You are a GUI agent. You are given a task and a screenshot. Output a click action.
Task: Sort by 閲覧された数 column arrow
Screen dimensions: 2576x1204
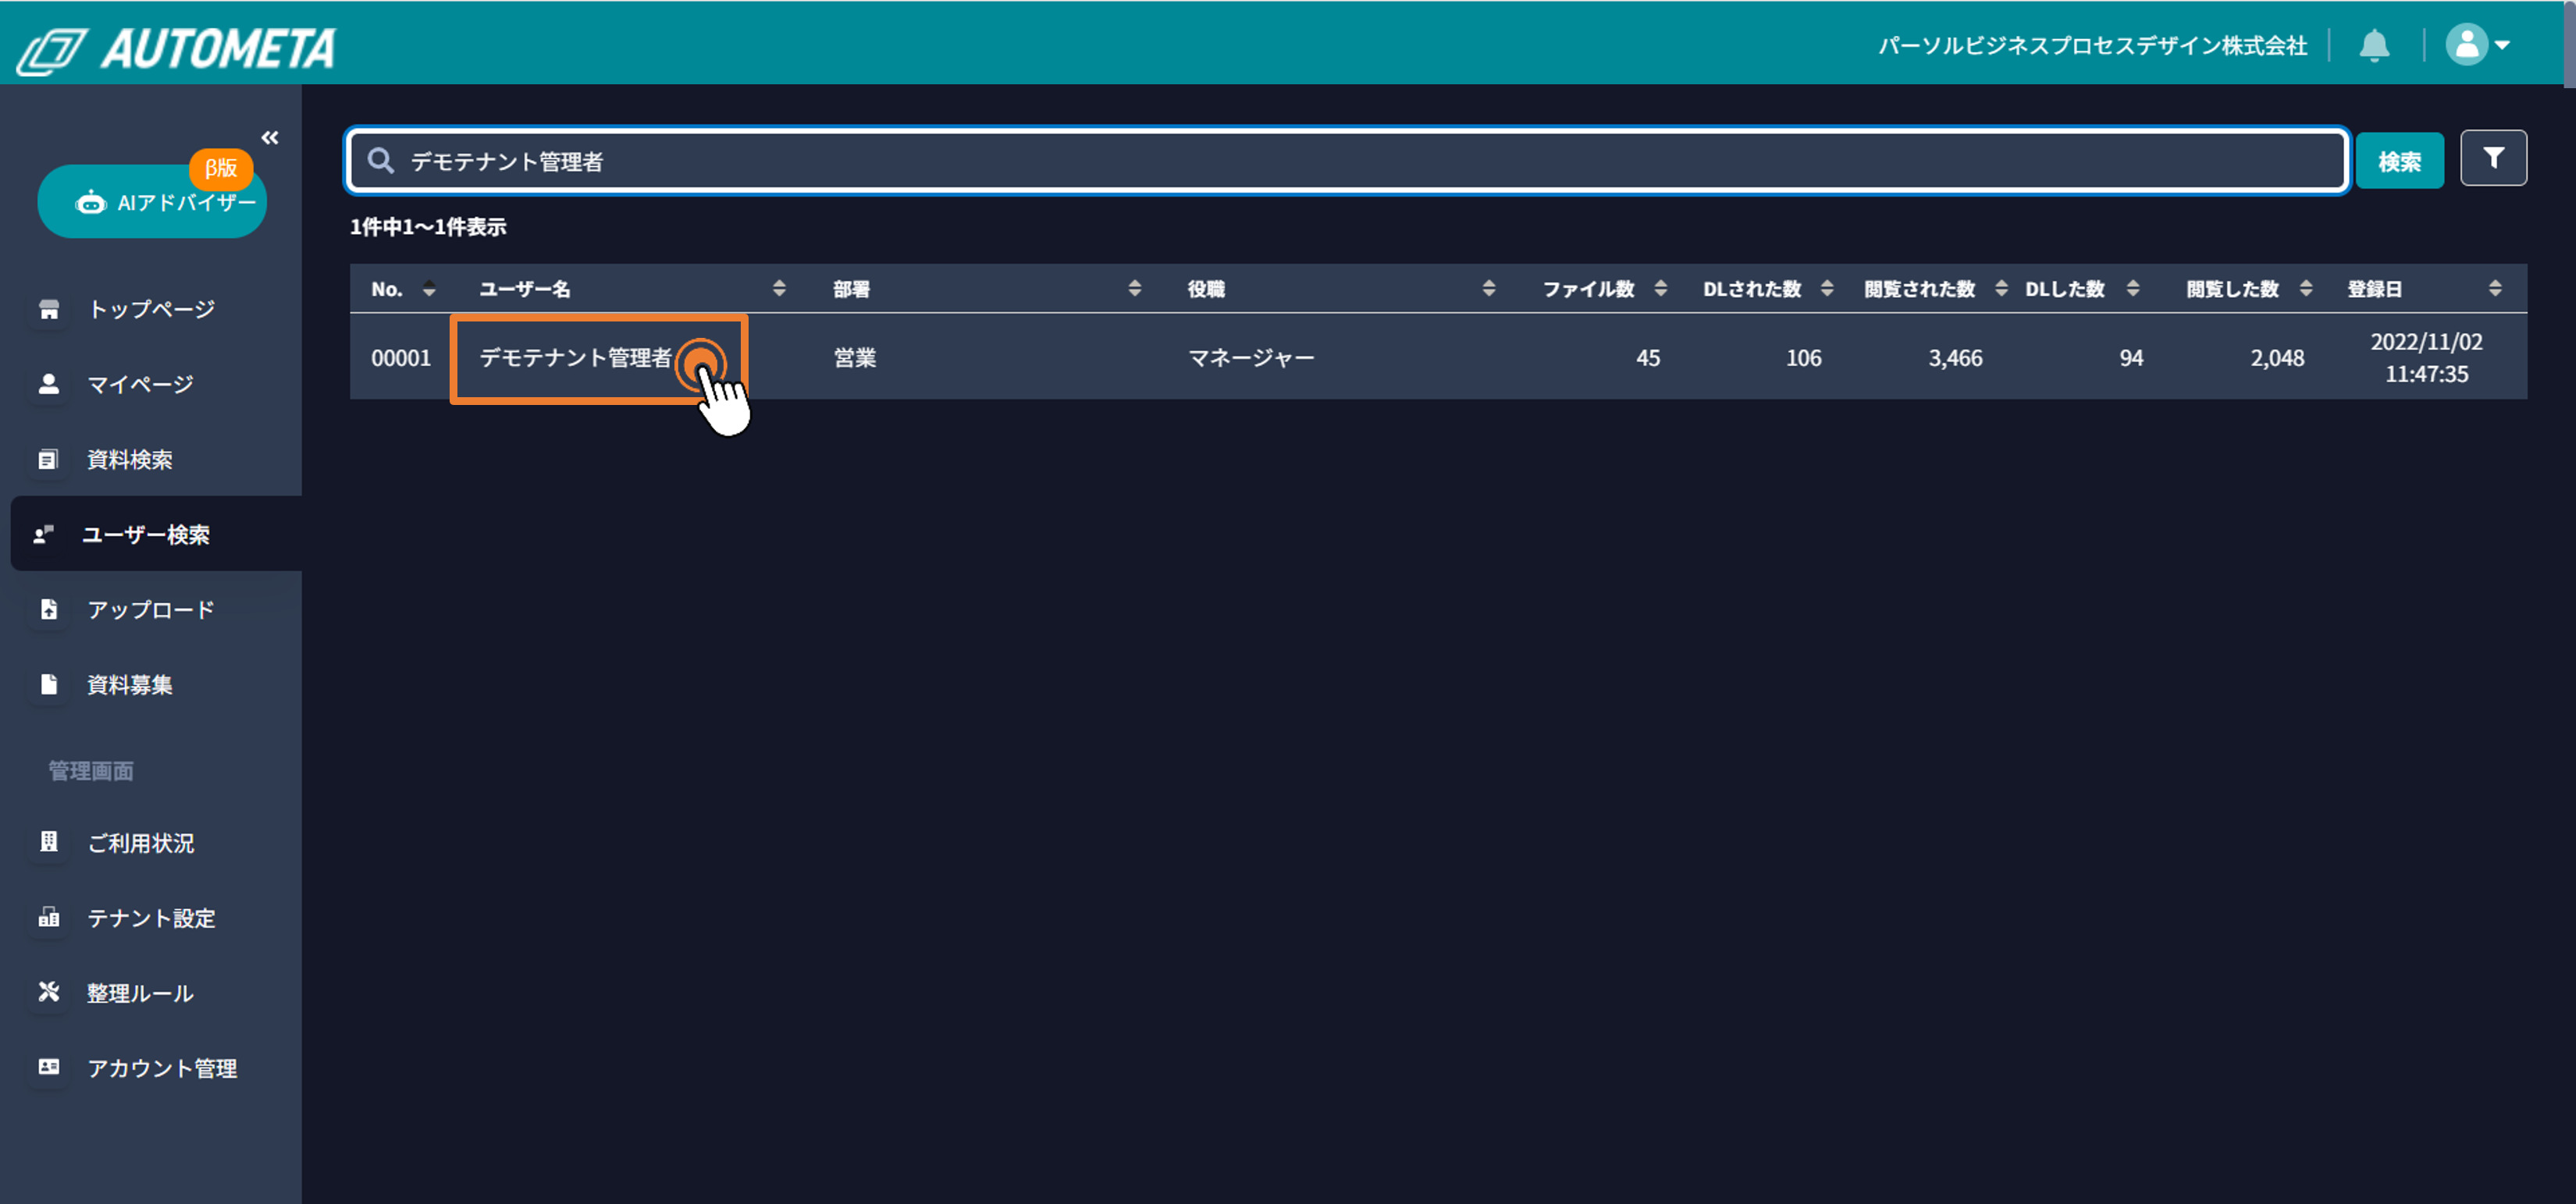pyautogui.click(x=2000, y=289)
